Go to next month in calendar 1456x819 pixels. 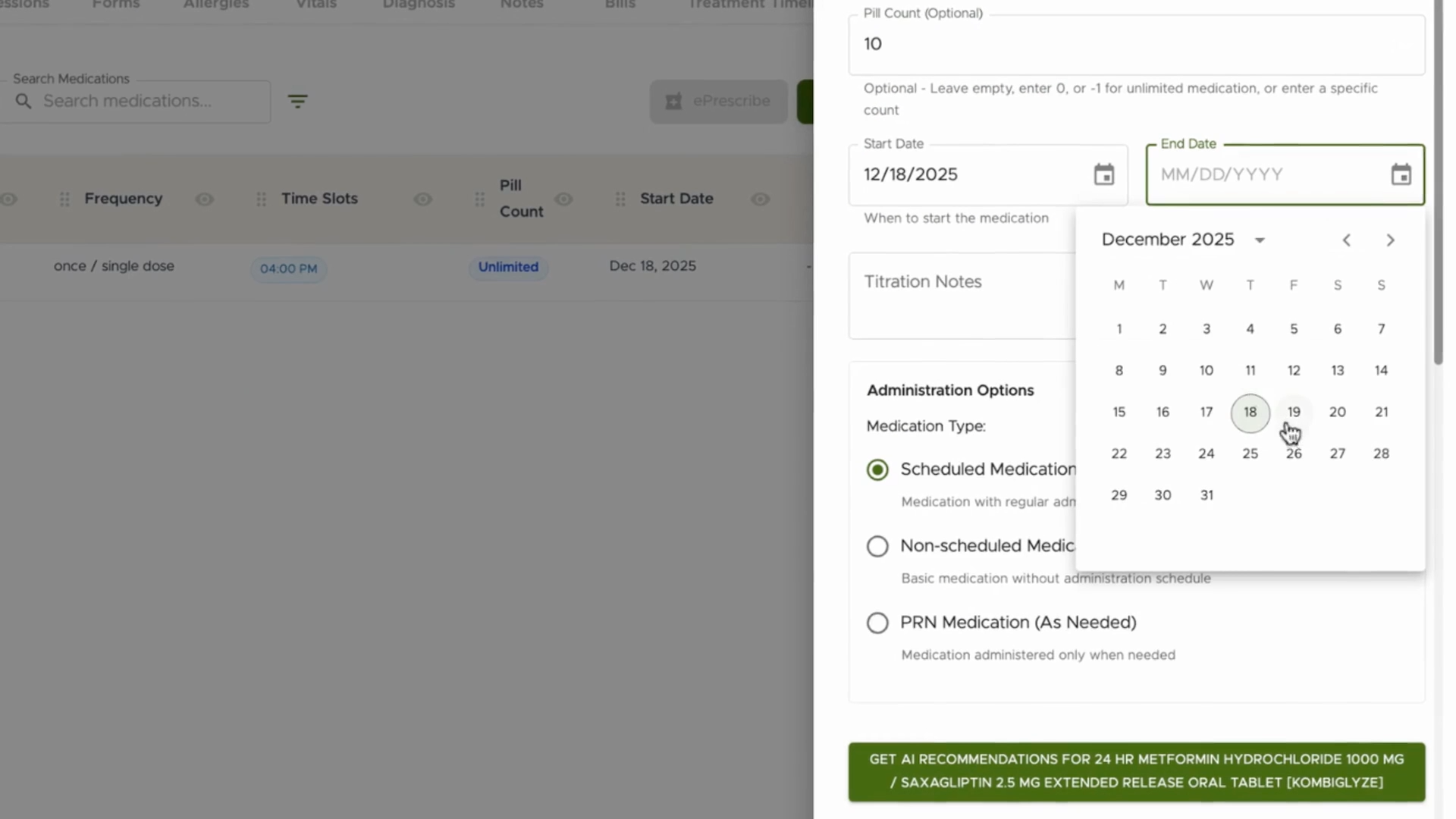coord(1390,240)
